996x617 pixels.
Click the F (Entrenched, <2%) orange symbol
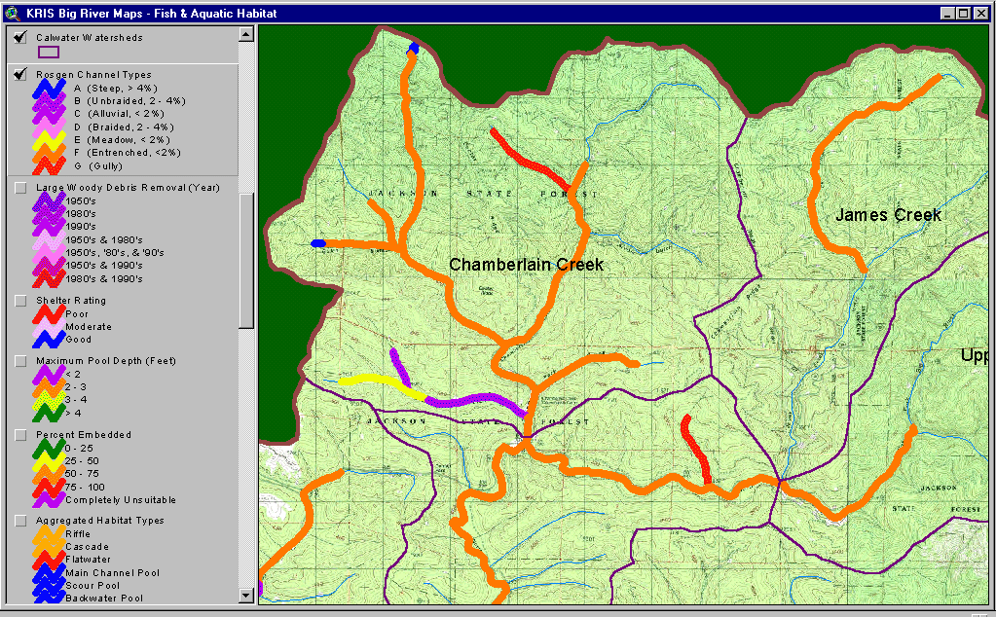pos(49,153)
